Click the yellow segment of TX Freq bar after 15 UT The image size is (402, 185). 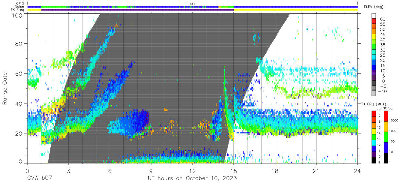click(x=296, y=10)
